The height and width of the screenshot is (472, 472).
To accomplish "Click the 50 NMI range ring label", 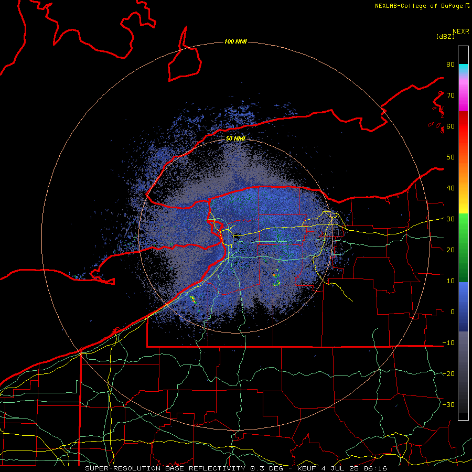I will (x=235, y=139).
